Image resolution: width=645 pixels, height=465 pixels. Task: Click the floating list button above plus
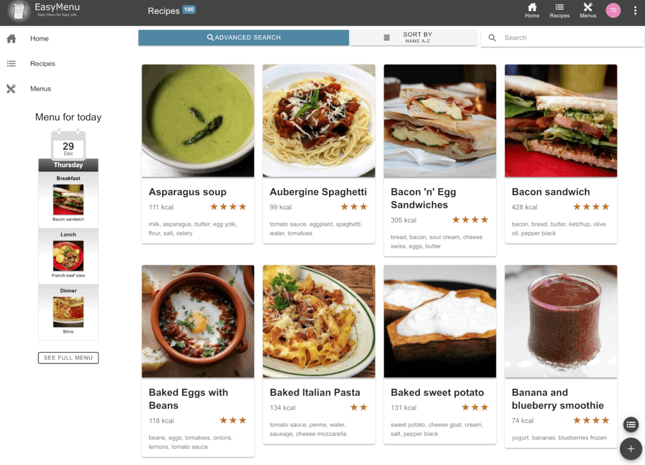tap(631, 425)
